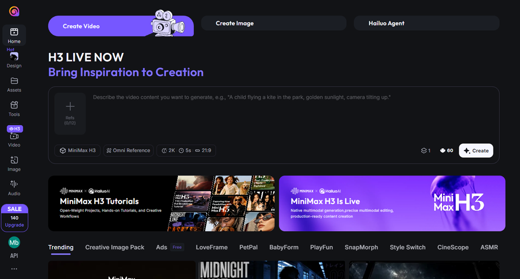Switch to the PetPal tab
The width and height of the screenshot is (520, 279).
pyautogui.click(x=249, y=247)
